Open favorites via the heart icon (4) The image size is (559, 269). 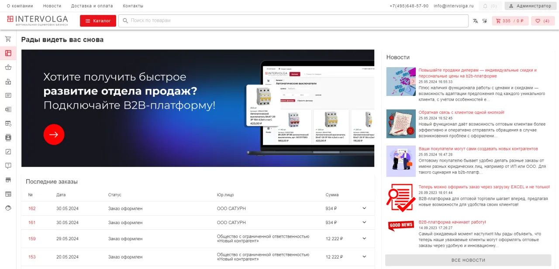(x=542, y=20)
